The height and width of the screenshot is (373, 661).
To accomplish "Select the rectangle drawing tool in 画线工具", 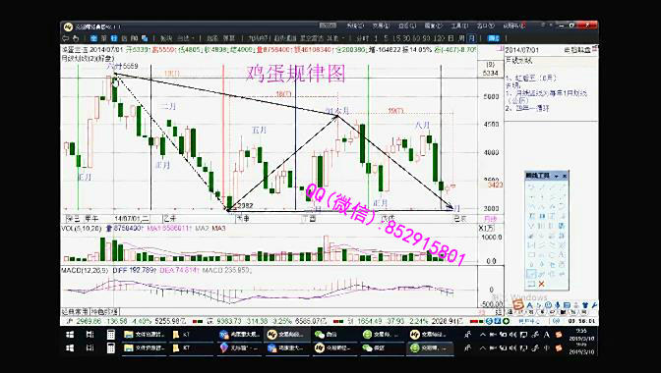I will click(531, 255).
